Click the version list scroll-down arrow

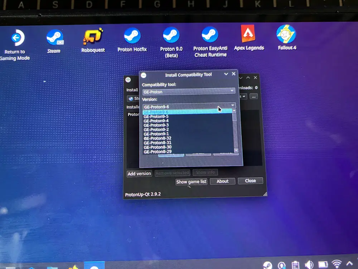pyautogui.click(x=236, y=150)
